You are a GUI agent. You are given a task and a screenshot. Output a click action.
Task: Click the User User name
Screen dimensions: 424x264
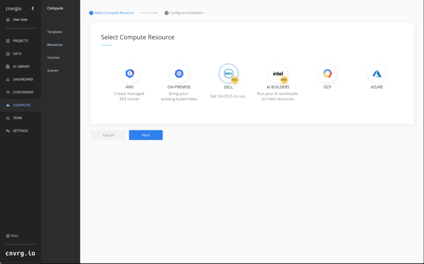20,20
